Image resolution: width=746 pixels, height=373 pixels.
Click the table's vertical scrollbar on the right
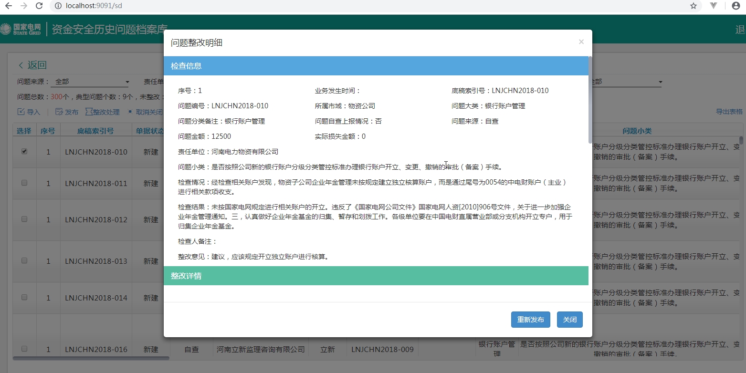point(741,141)
